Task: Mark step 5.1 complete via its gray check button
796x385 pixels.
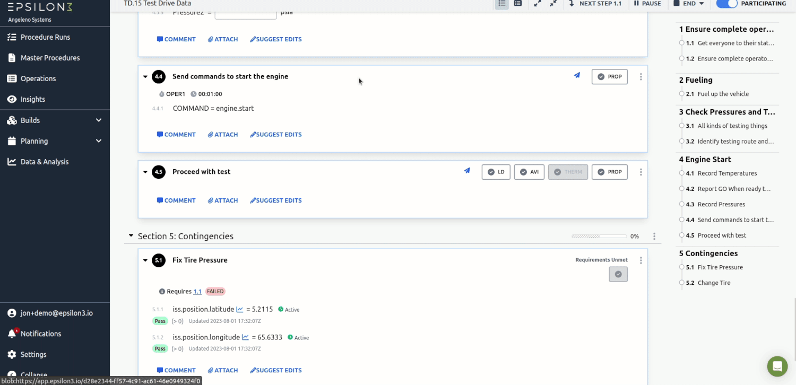Action: point(618,274)
